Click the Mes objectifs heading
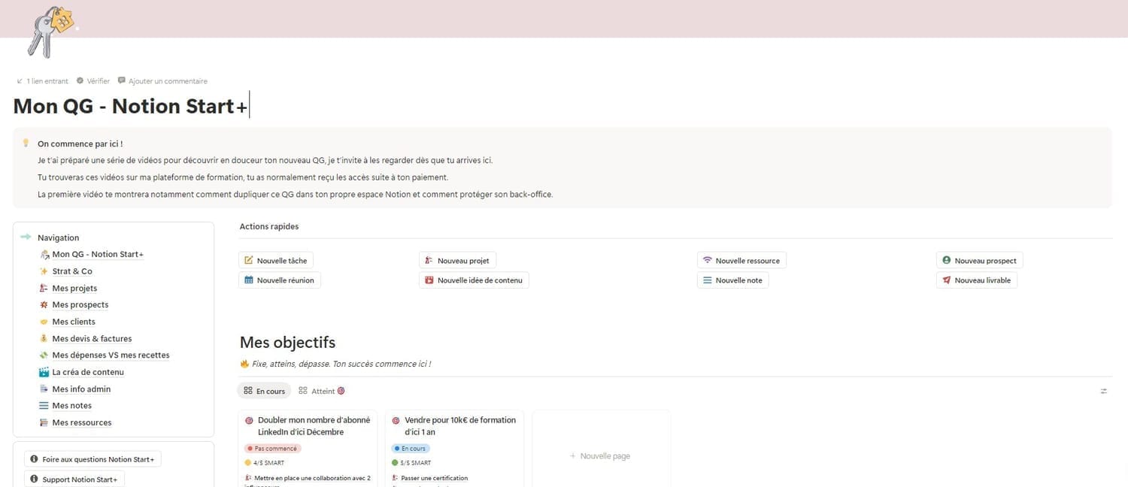1128x487 pixels. [x=287, y=343]
